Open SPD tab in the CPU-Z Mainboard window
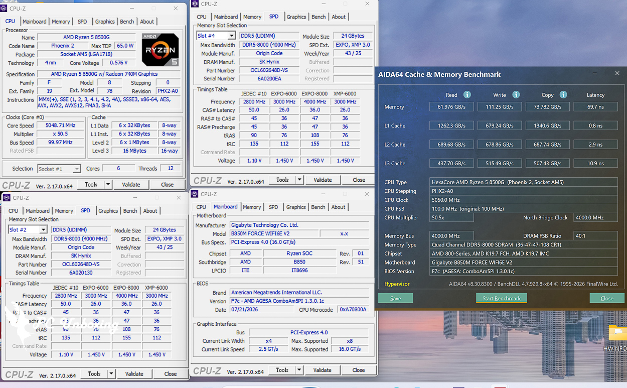Viewport: 627px width, 388px height. tap(273, 207)
